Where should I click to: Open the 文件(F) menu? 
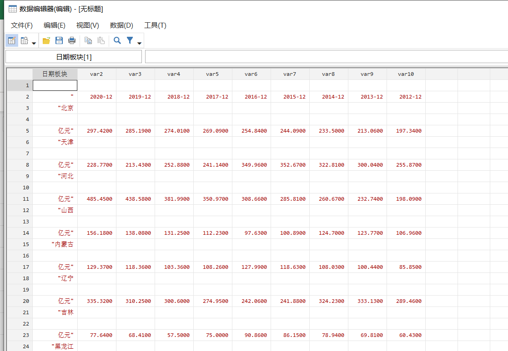click(21, 25)
